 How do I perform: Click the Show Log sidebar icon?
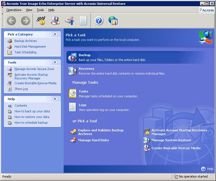10,89
